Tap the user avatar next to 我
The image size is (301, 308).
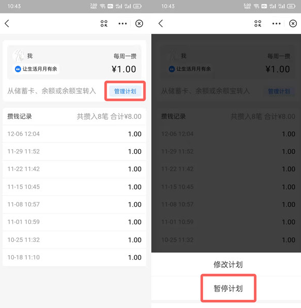coord(18,55)
